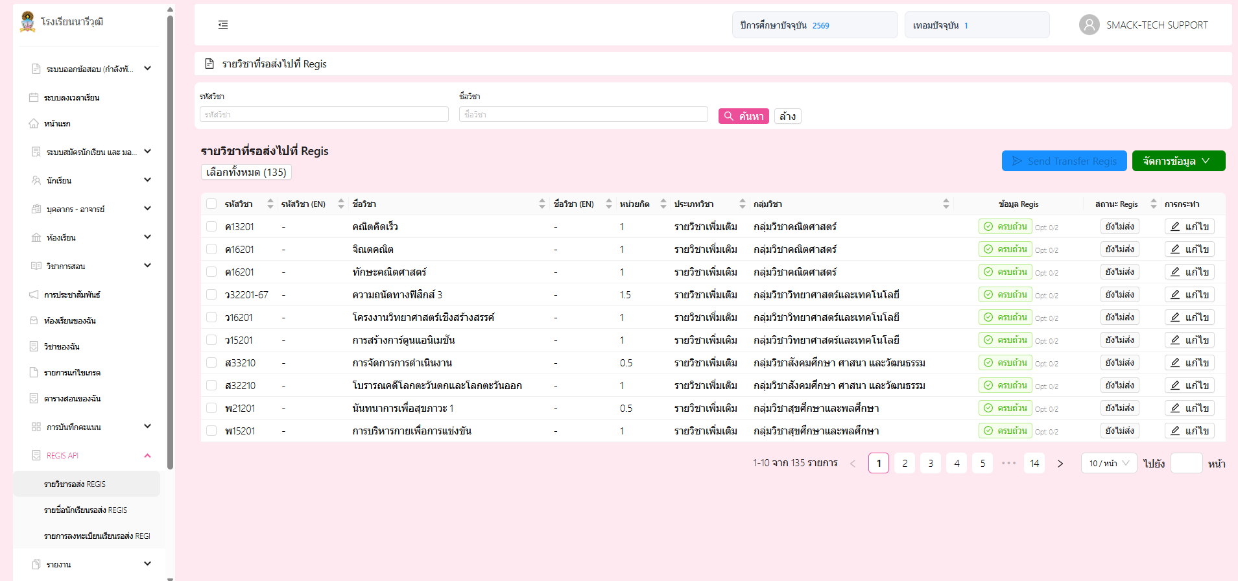1238x581 pixels.
Task: Open รายวิชารอส่ง REGIS menu item
Action: [x=87, y=484]
